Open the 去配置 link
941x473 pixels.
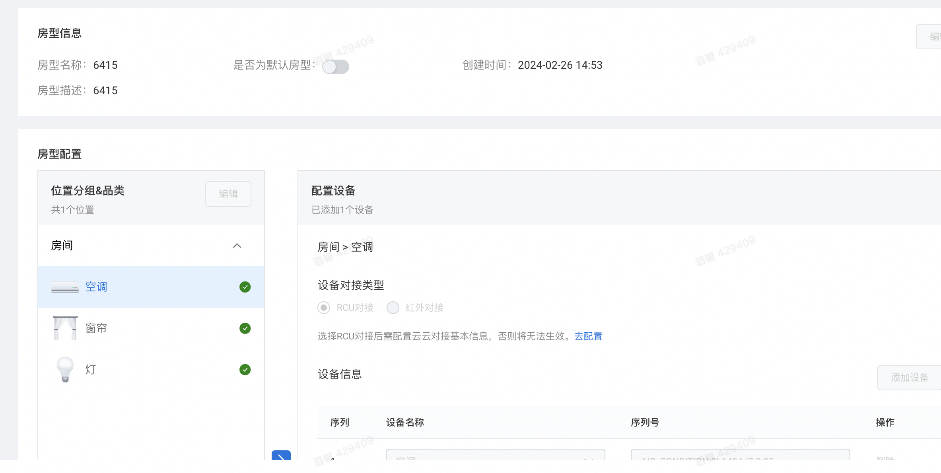(x=588, y=336)
